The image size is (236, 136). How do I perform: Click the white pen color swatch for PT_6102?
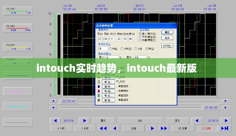(99, 82)
